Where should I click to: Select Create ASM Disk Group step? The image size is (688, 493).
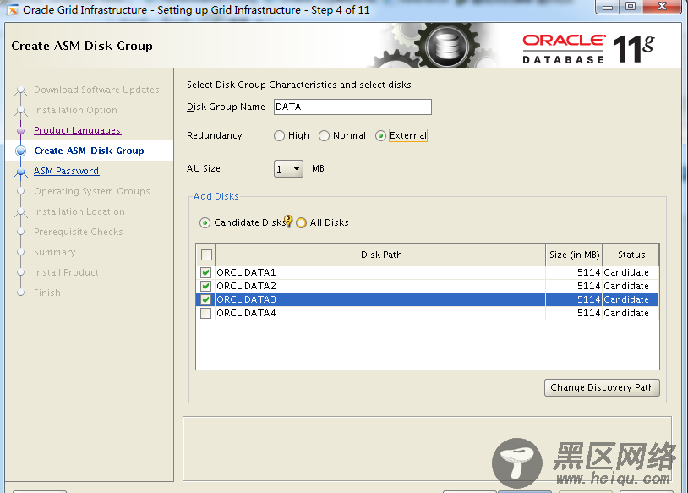[x=89, y=151]
